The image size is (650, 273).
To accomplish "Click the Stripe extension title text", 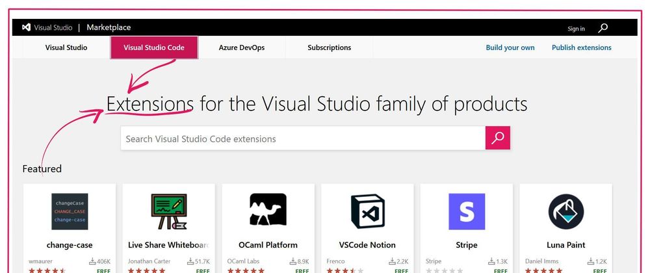I will pos(467,245).
